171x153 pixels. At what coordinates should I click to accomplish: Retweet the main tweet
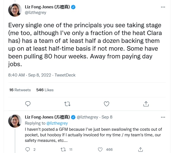[x=67, y=104]
